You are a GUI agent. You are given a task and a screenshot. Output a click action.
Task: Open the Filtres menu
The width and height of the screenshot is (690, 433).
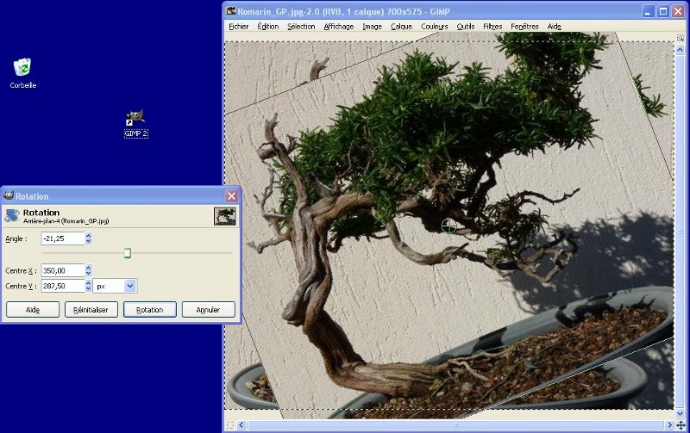[x=492, y=27]
